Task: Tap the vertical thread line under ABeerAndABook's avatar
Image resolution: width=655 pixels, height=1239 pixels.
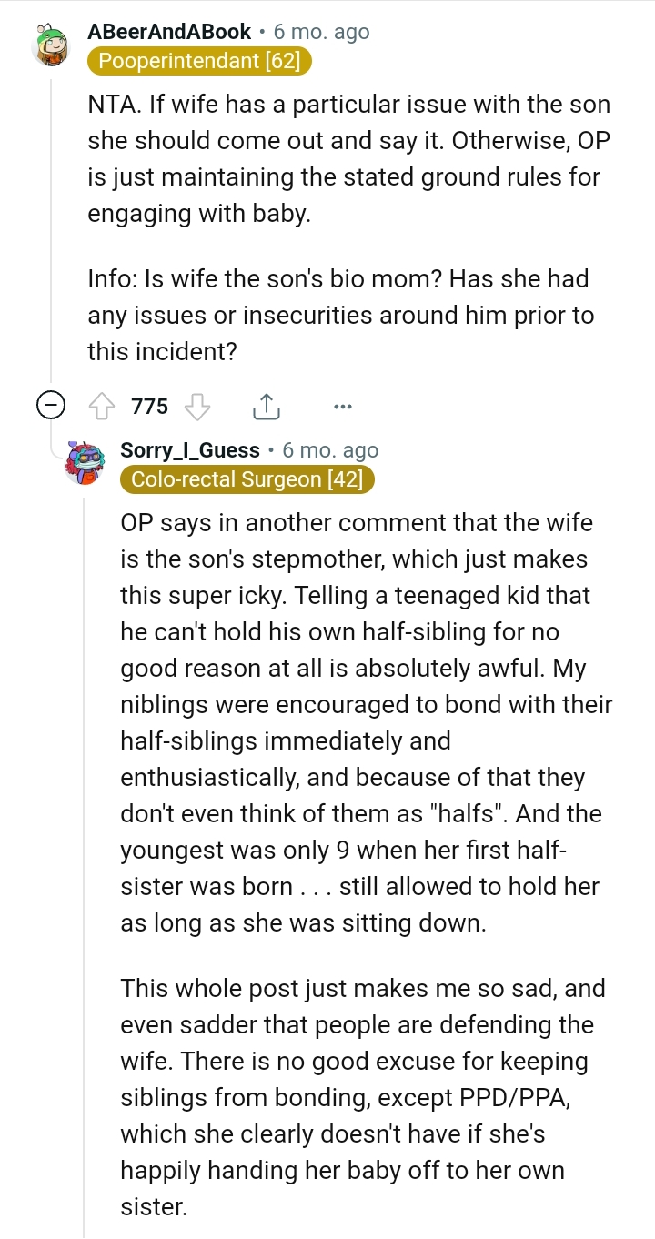Action: pyautogui.click(x=51, y=227)
